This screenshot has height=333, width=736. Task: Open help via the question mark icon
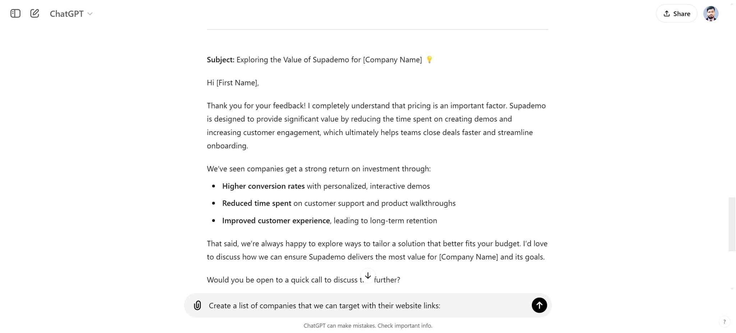[x=724, y=322]
